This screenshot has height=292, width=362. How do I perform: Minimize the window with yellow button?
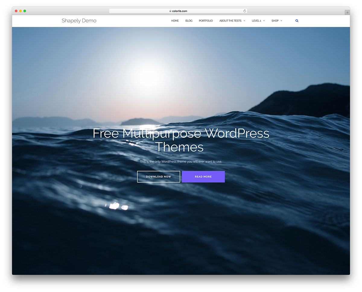point(21,11)
